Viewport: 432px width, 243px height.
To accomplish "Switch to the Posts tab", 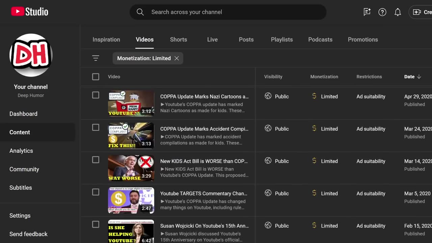I will pyautogui.click(x=246, y=39).
